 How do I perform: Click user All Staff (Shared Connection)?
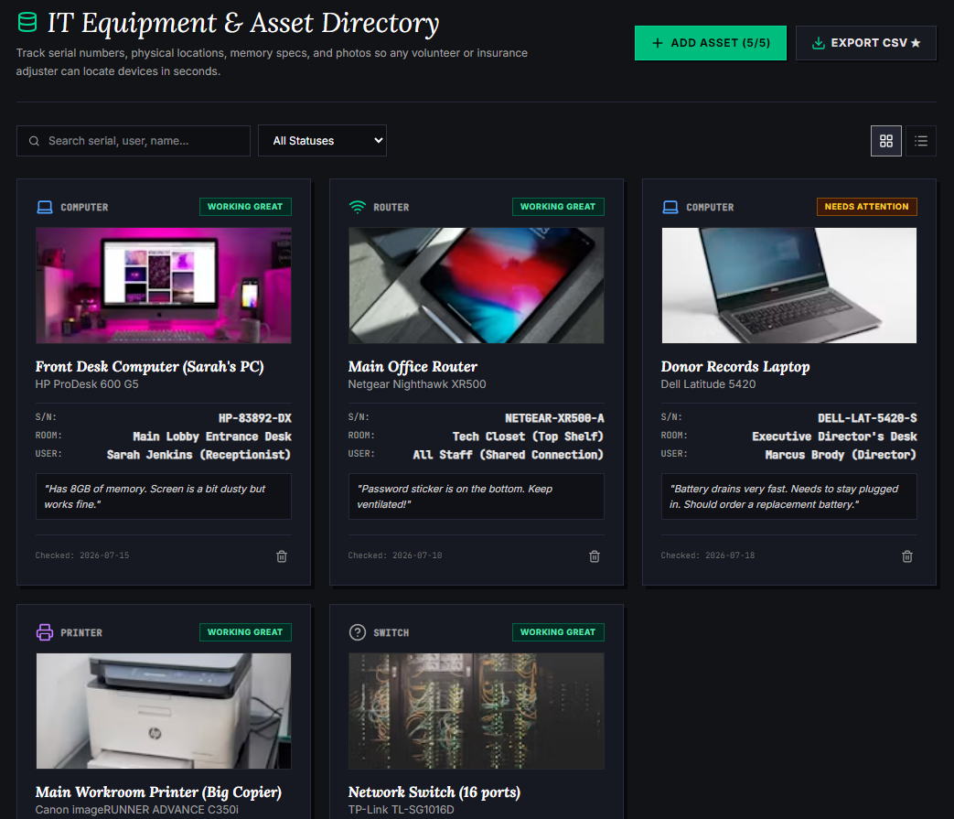509,455
